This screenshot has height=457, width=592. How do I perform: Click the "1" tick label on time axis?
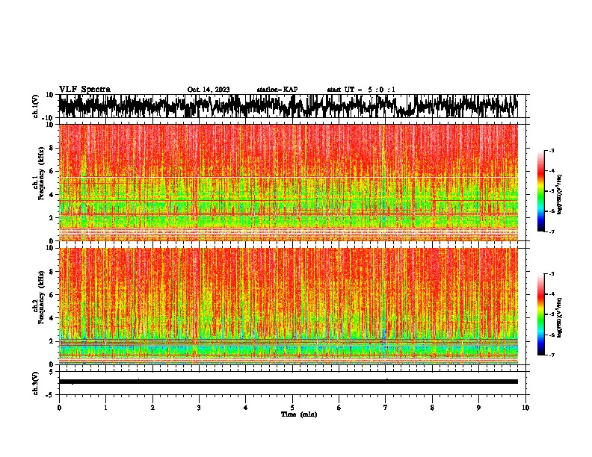[105, 408]
